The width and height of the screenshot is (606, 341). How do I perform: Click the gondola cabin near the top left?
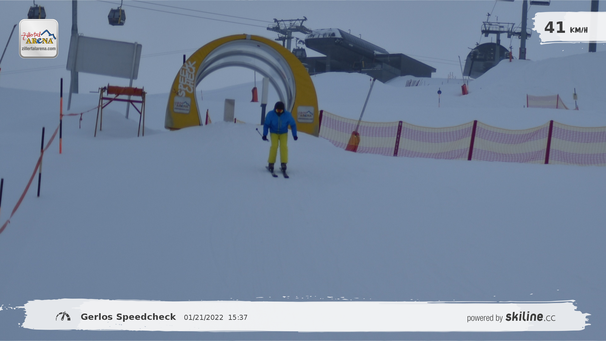click(117, 17)
